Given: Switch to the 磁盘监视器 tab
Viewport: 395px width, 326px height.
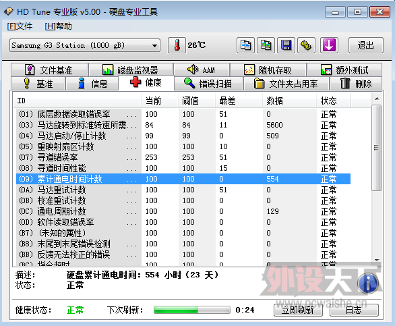Looking at the screenshot, I should [x=131, y=70].
